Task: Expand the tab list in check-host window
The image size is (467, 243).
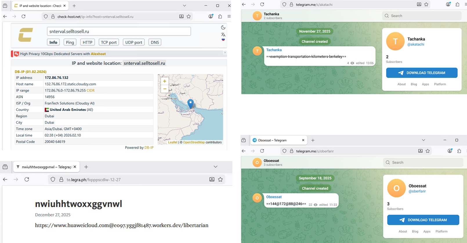Action: pos(184,6)
